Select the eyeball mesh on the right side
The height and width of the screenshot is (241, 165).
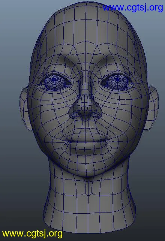pyautogui.click(x=117, y=81)
